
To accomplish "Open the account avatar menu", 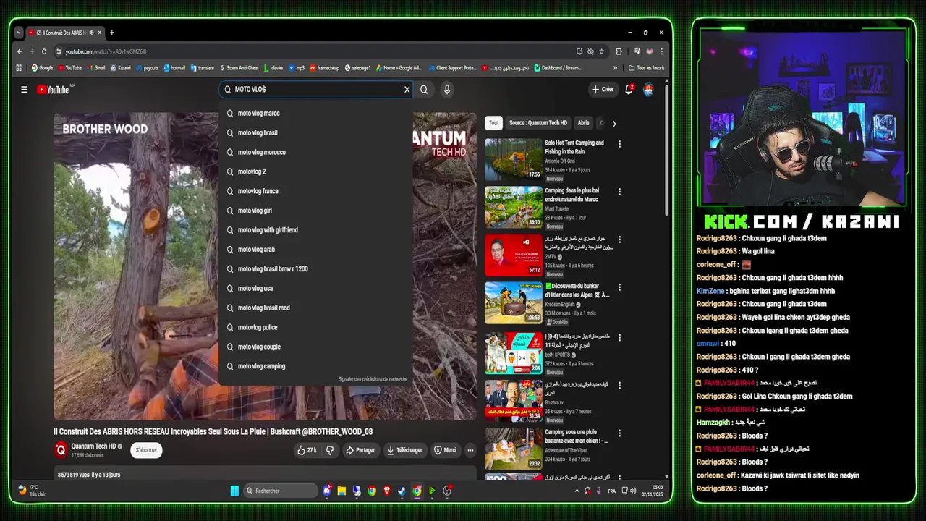I will 648,90.
